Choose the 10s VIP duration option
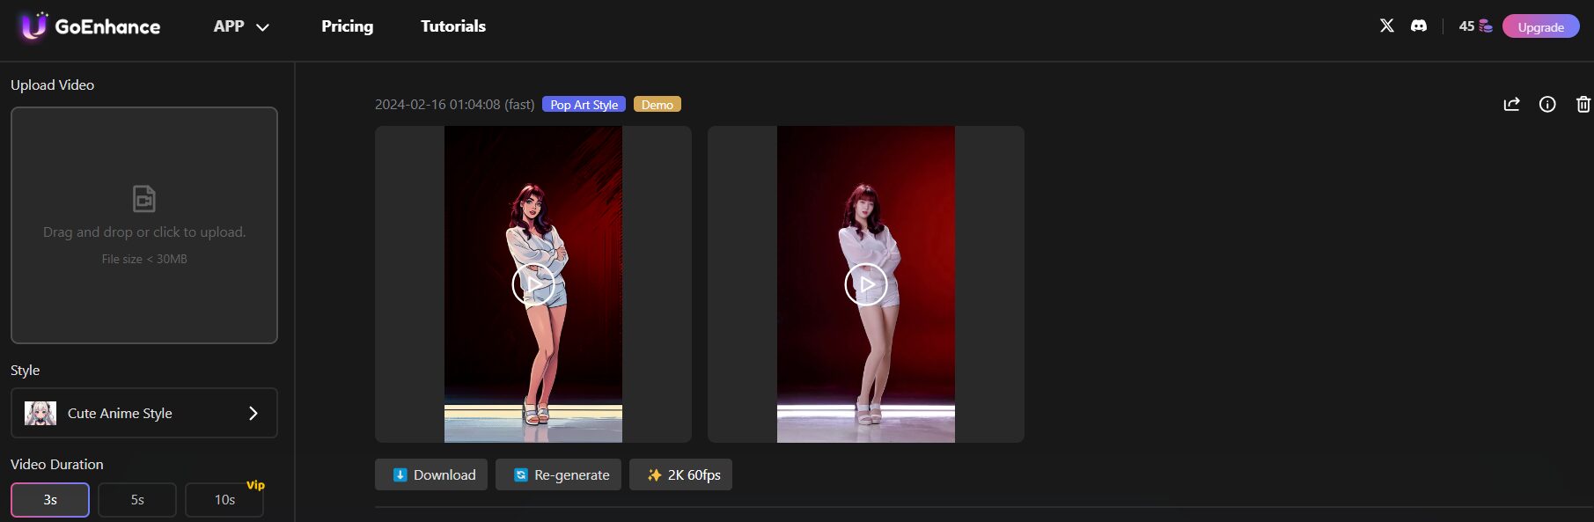 tap(224, 500)
